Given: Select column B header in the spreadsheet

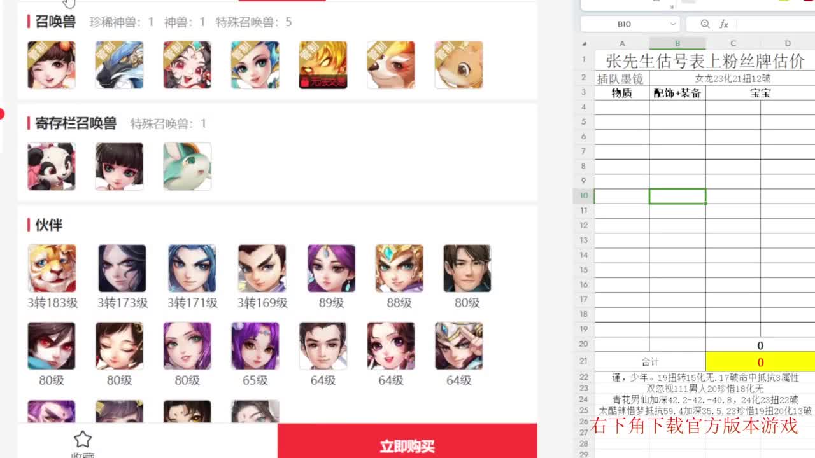Looking at the screenshot, I should (677, 43).
